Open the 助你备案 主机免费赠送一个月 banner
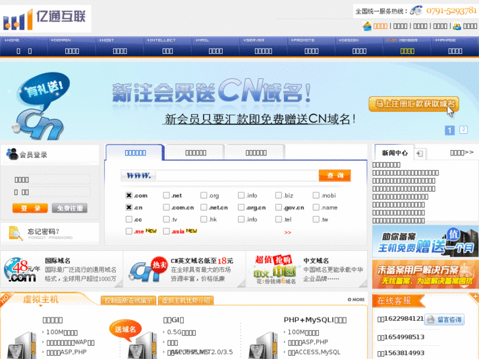479x359 pixels. point(425,241)
